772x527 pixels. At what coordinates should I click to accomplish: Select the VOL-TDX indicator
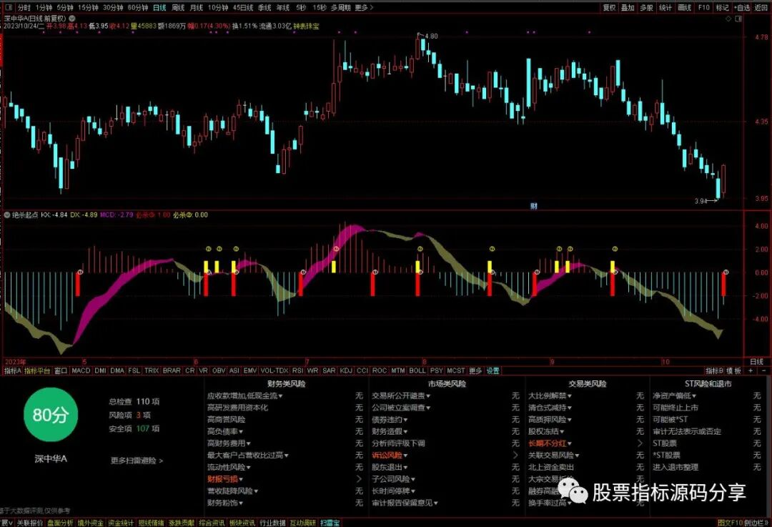[274, 370]
